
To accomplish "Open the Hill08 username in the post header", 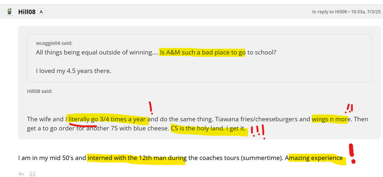I will (27, 12).
